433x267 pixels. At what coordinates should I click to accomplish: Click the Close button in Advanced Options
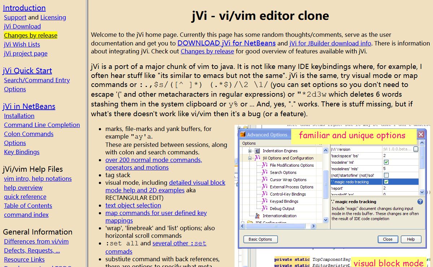click(x=388, y=239)
